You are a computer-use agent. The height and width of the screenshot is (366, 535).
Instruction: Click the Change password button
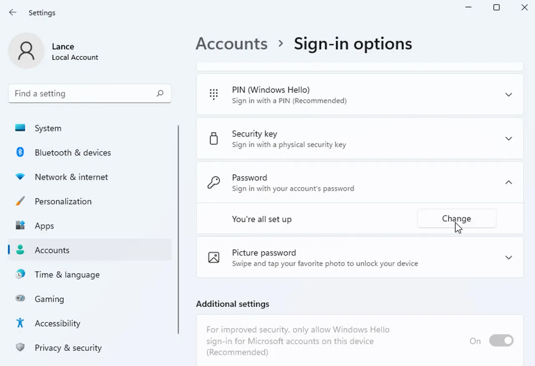457,218
